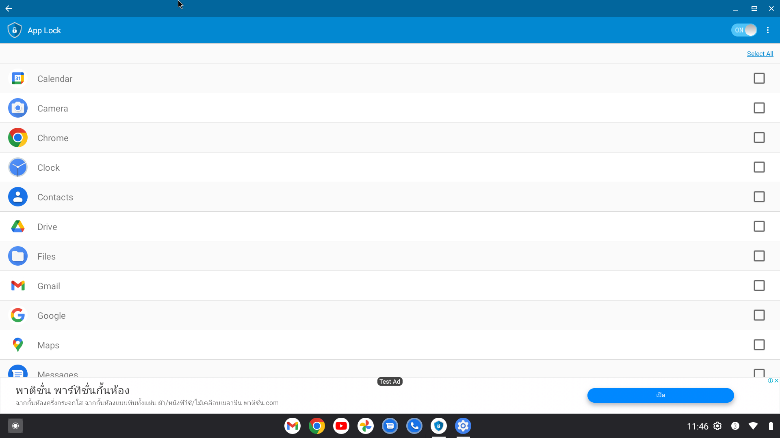Screen dimensions: 780x438
Task: Launch Gmail from the taskbar
Action: point(292,426)
